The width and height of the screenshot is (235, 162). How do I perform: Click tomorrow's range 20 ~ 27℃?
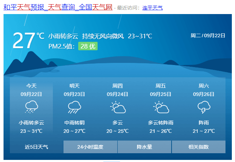(74, 131)
